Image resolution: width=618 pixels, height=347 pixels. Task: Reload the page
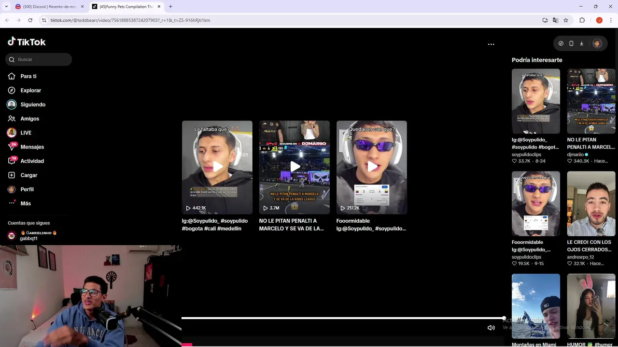point(30,20)
